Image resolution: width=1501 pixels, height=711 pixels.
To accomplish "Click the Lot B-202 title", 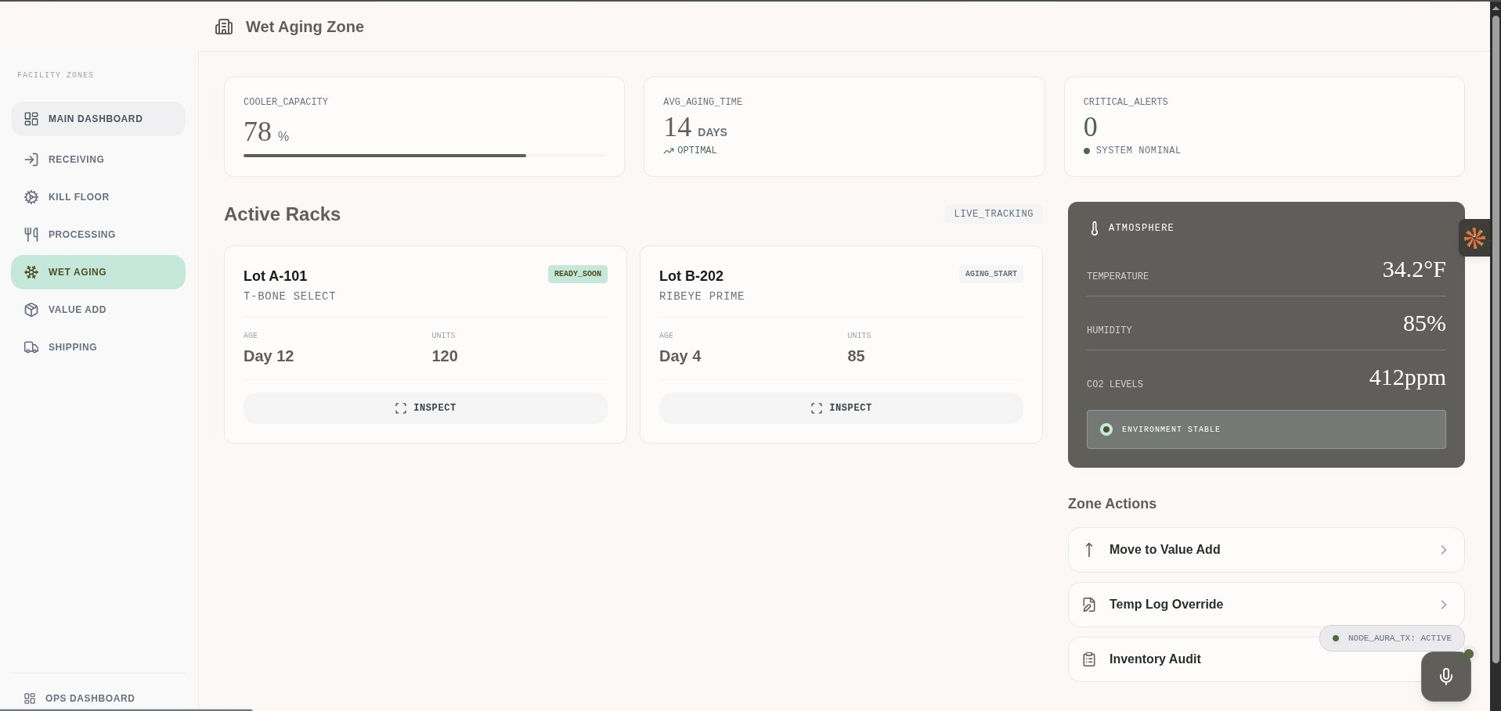I will click(691, 276).
